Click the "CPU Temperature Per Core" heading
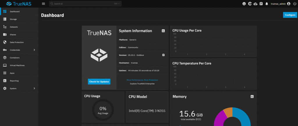This screenshot has width=298, height=126. point(192,63)
